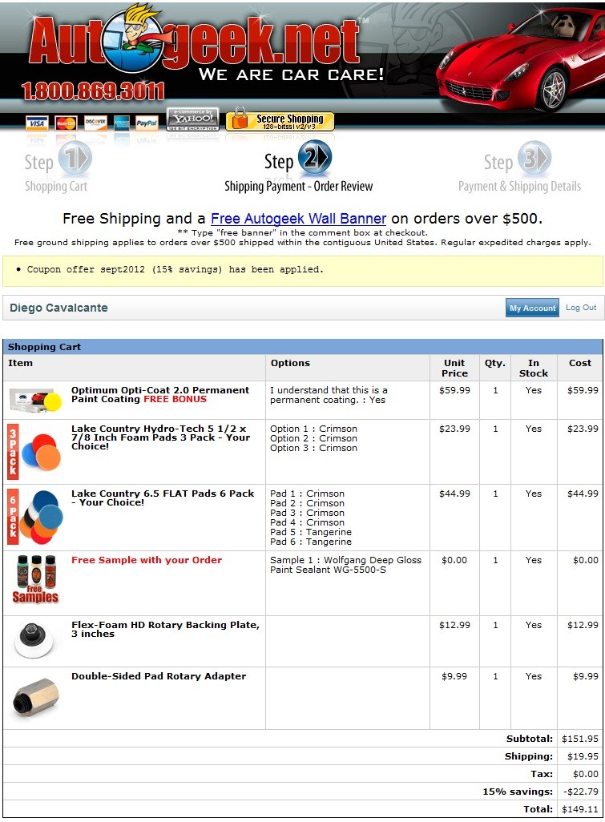Image resolution: width=605 pixels, height=822 pixels.
Task: Click the PayPal payment icon
Action: (x=147, y=123)
